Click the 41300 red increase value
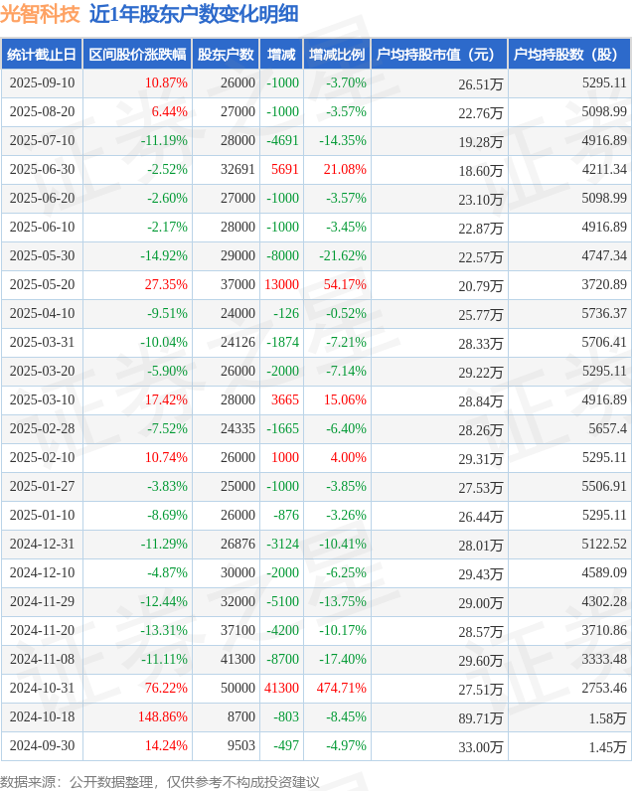632x791 pixels. [x=281, y=688]
